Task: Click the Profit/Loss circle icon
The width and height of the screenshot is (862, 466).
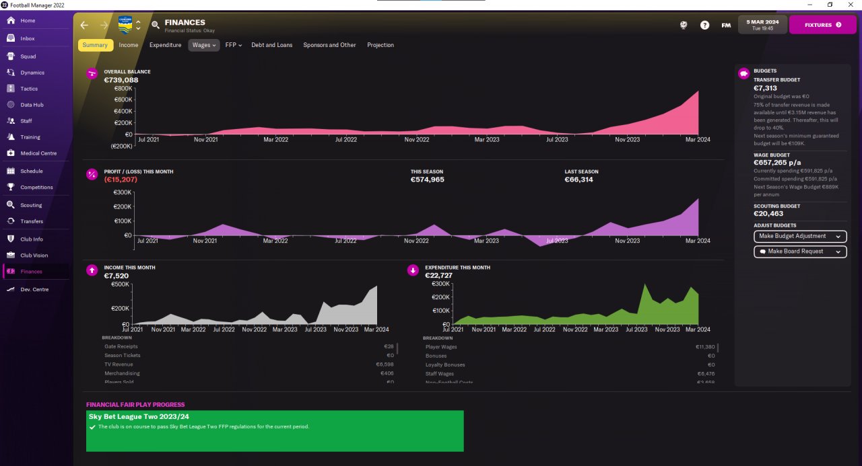Action: (92, 174)
